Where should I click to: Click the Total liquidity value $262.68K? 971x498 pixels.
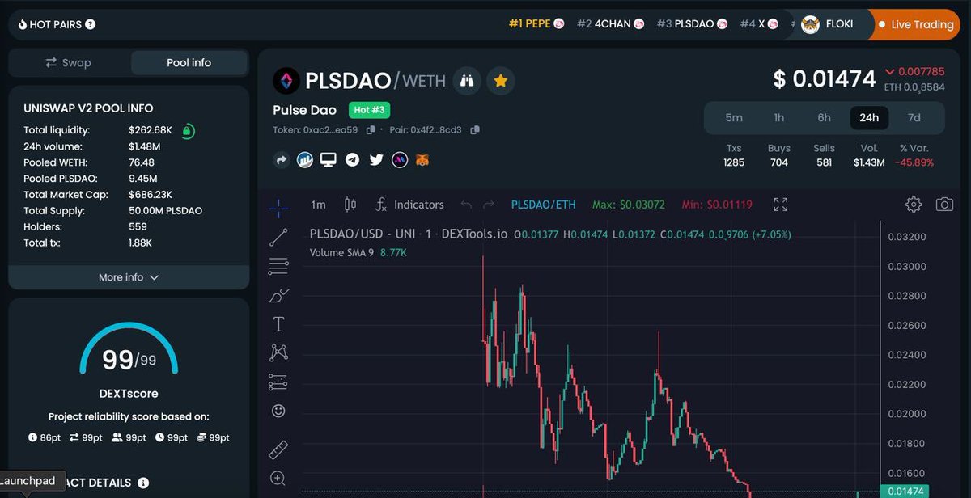[x=151, y=130]
